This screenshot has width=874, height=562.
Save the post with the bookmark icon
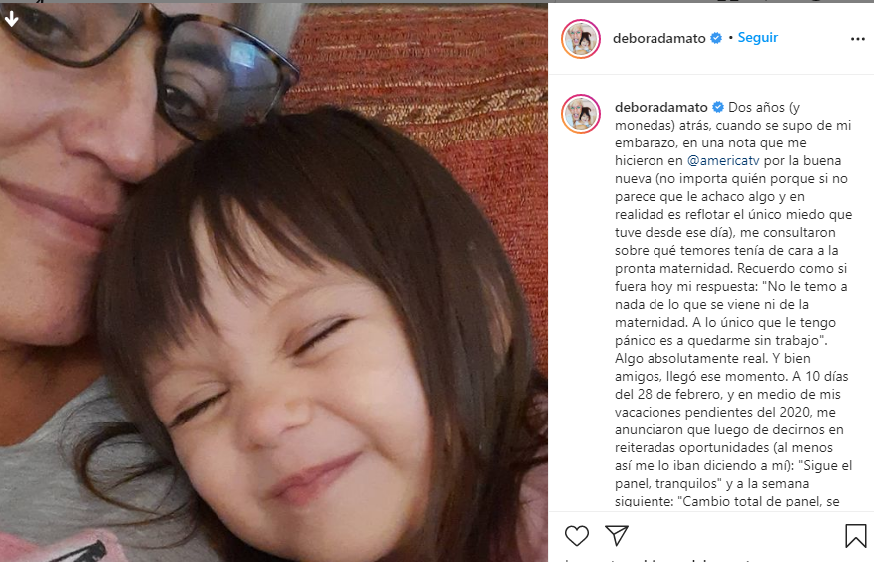coord(856,536)
